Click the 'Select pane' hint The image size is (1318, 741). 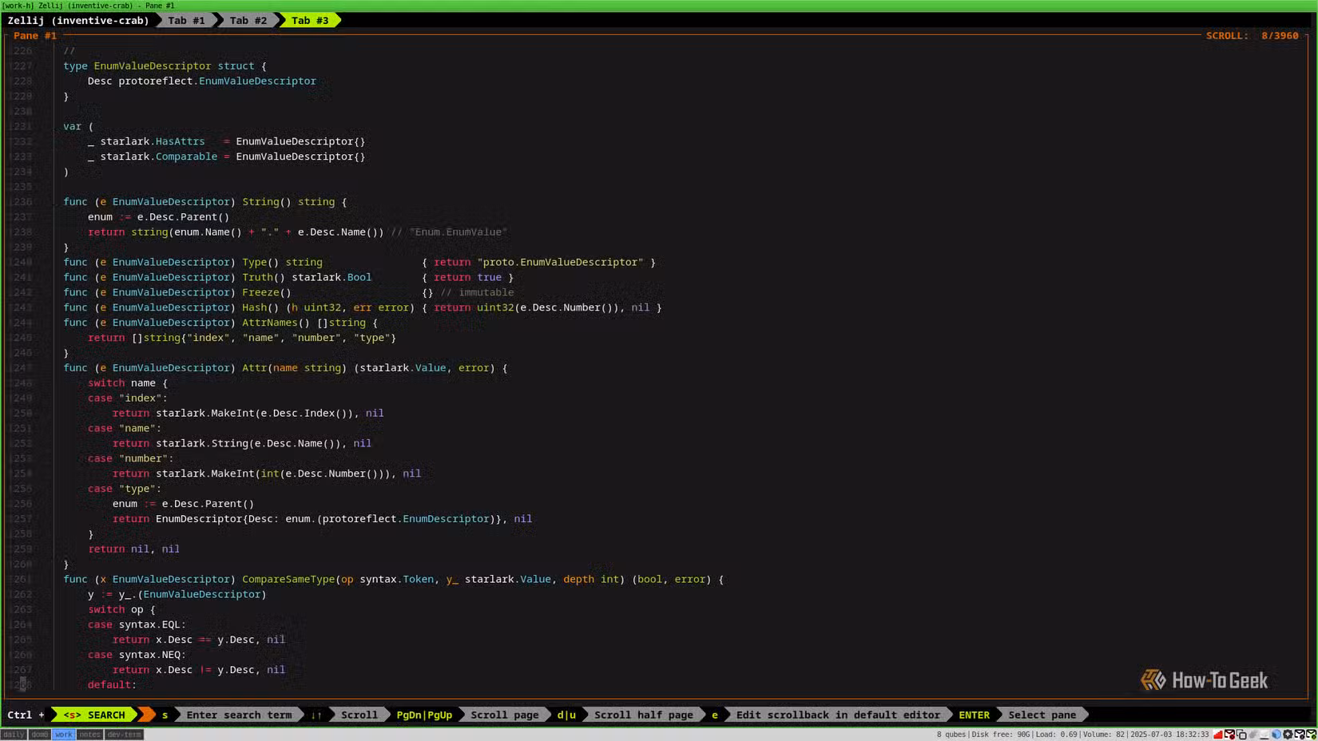point(1042,715)
